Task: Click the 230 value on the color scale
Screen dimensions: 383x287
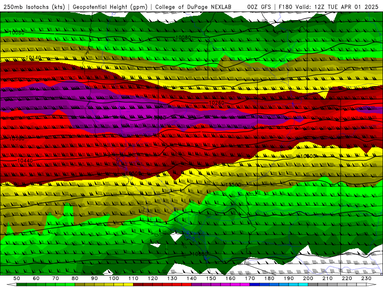Action: click(366, 278)
